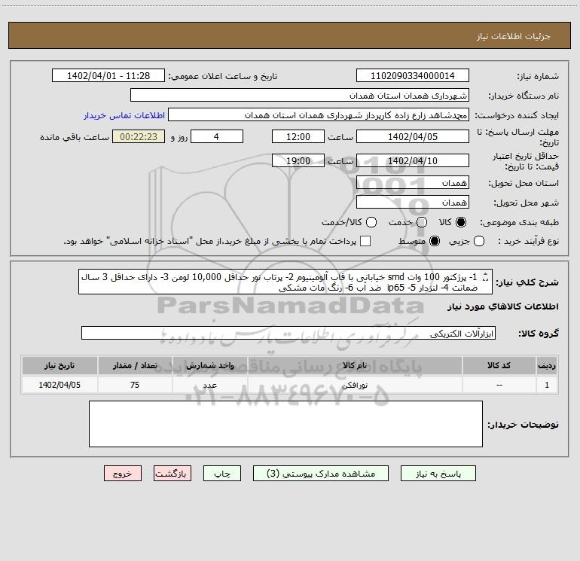Click the کد کالا column header
Viewport: 580px width, 561px height.
click(499, 366)
